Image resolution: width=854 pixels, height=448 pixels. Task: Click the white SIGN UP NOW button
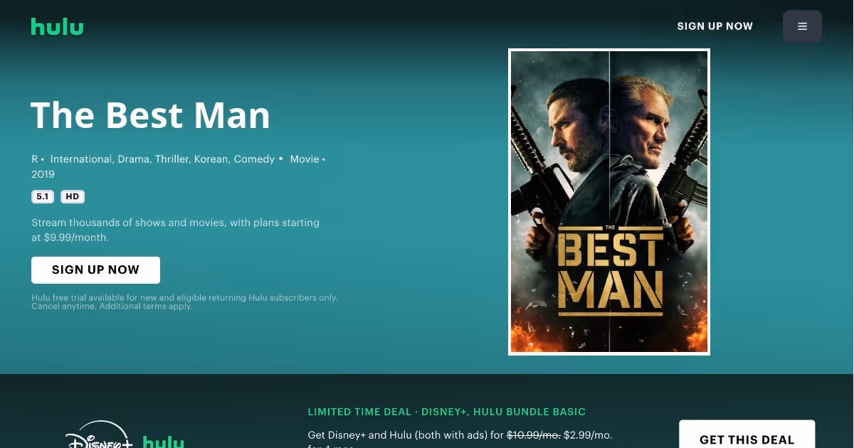click(x=95, y=270)
